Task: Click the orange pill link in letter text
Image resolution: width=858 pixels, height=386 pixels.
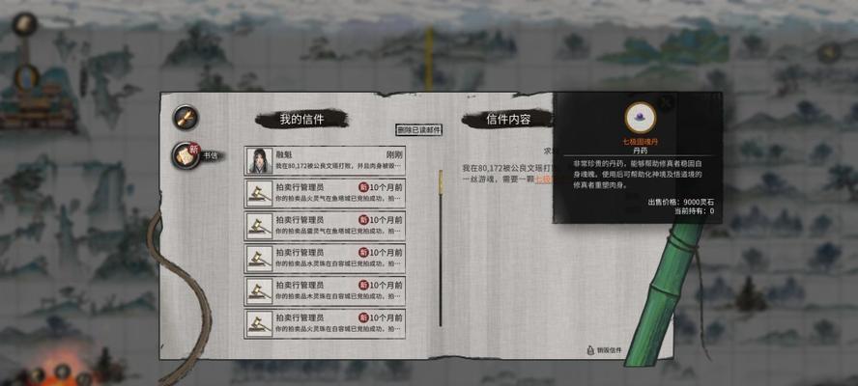Action: pyautogui.click(x=544, y=179)
